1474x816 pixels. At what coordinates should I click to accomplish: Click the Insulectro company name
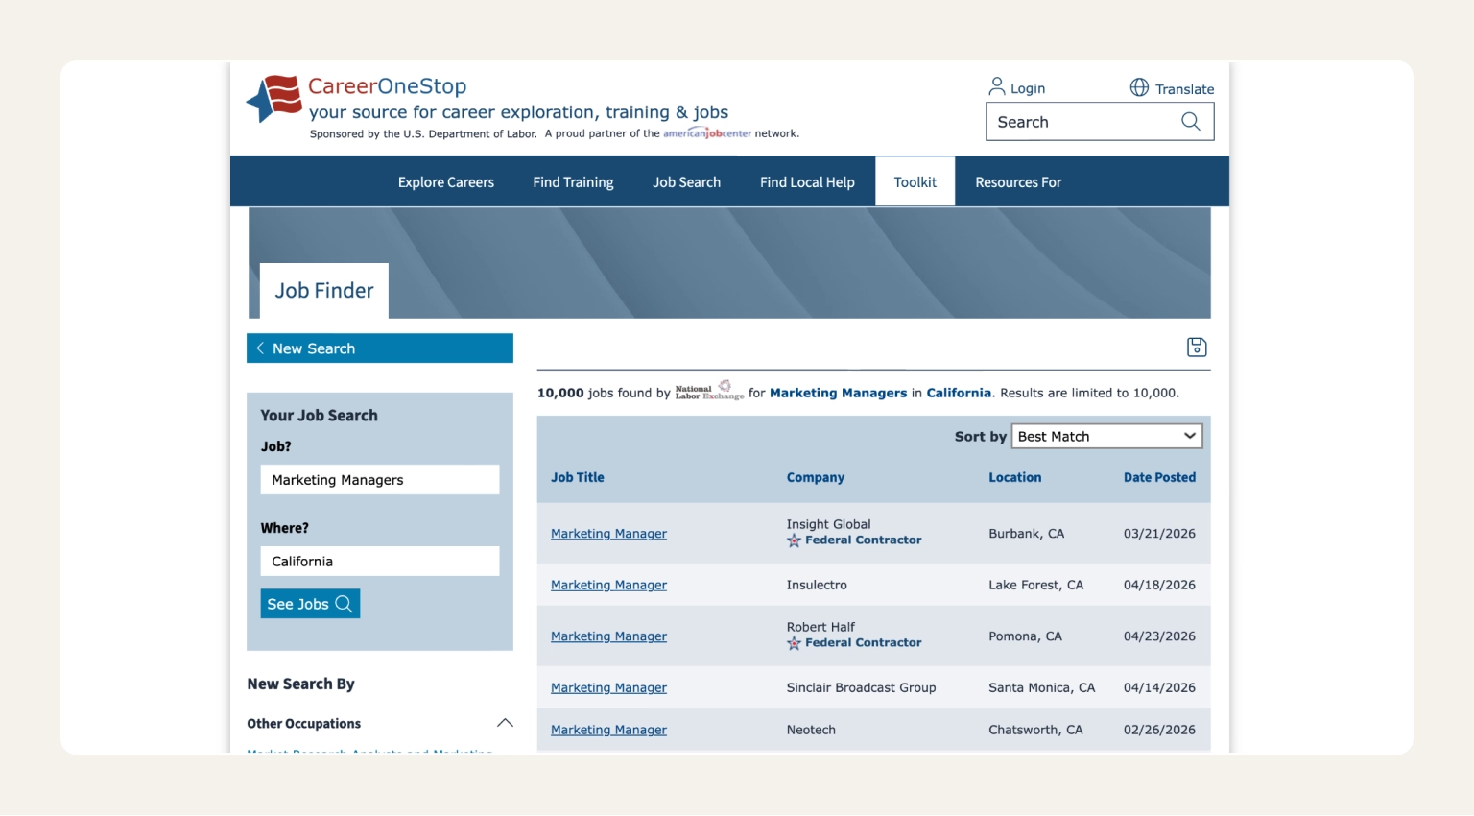[817, 585]
